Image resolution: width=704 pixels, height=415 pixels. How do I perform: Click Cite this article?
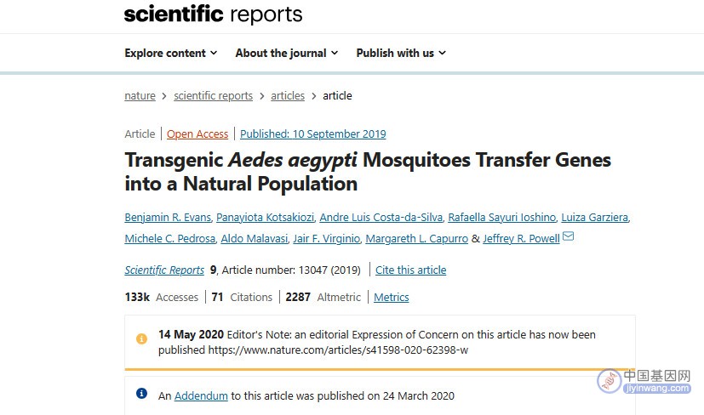pos(411,270)
